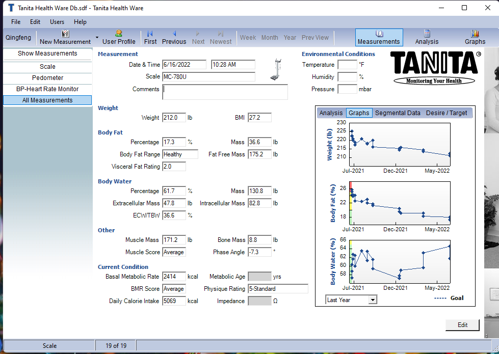The height and width of the screenshot is (354, 499).
Task: Click the Humidity input field
Action: [347, 77]
